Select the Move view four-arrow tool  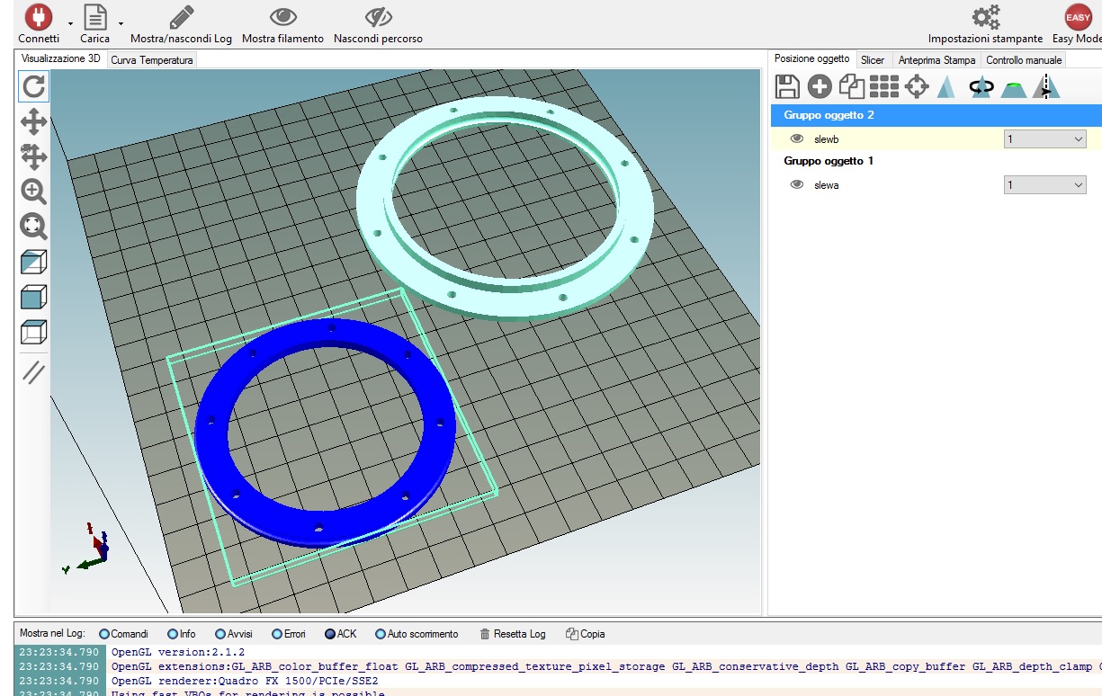[x=33, y=121]
